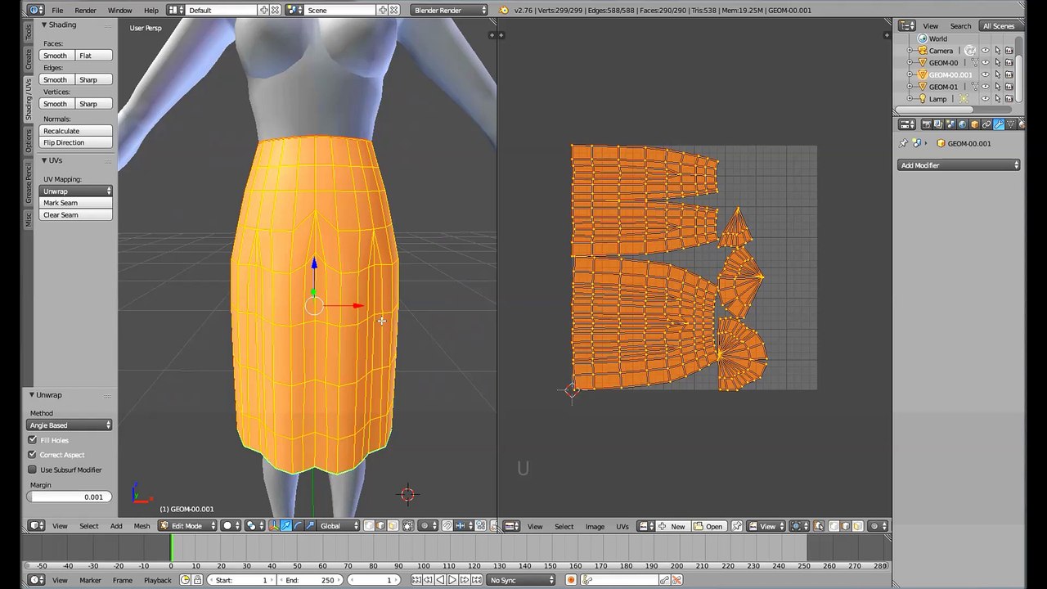
Task: Click the Blender info editor icon top-left
Action: (x=36, y=10)
